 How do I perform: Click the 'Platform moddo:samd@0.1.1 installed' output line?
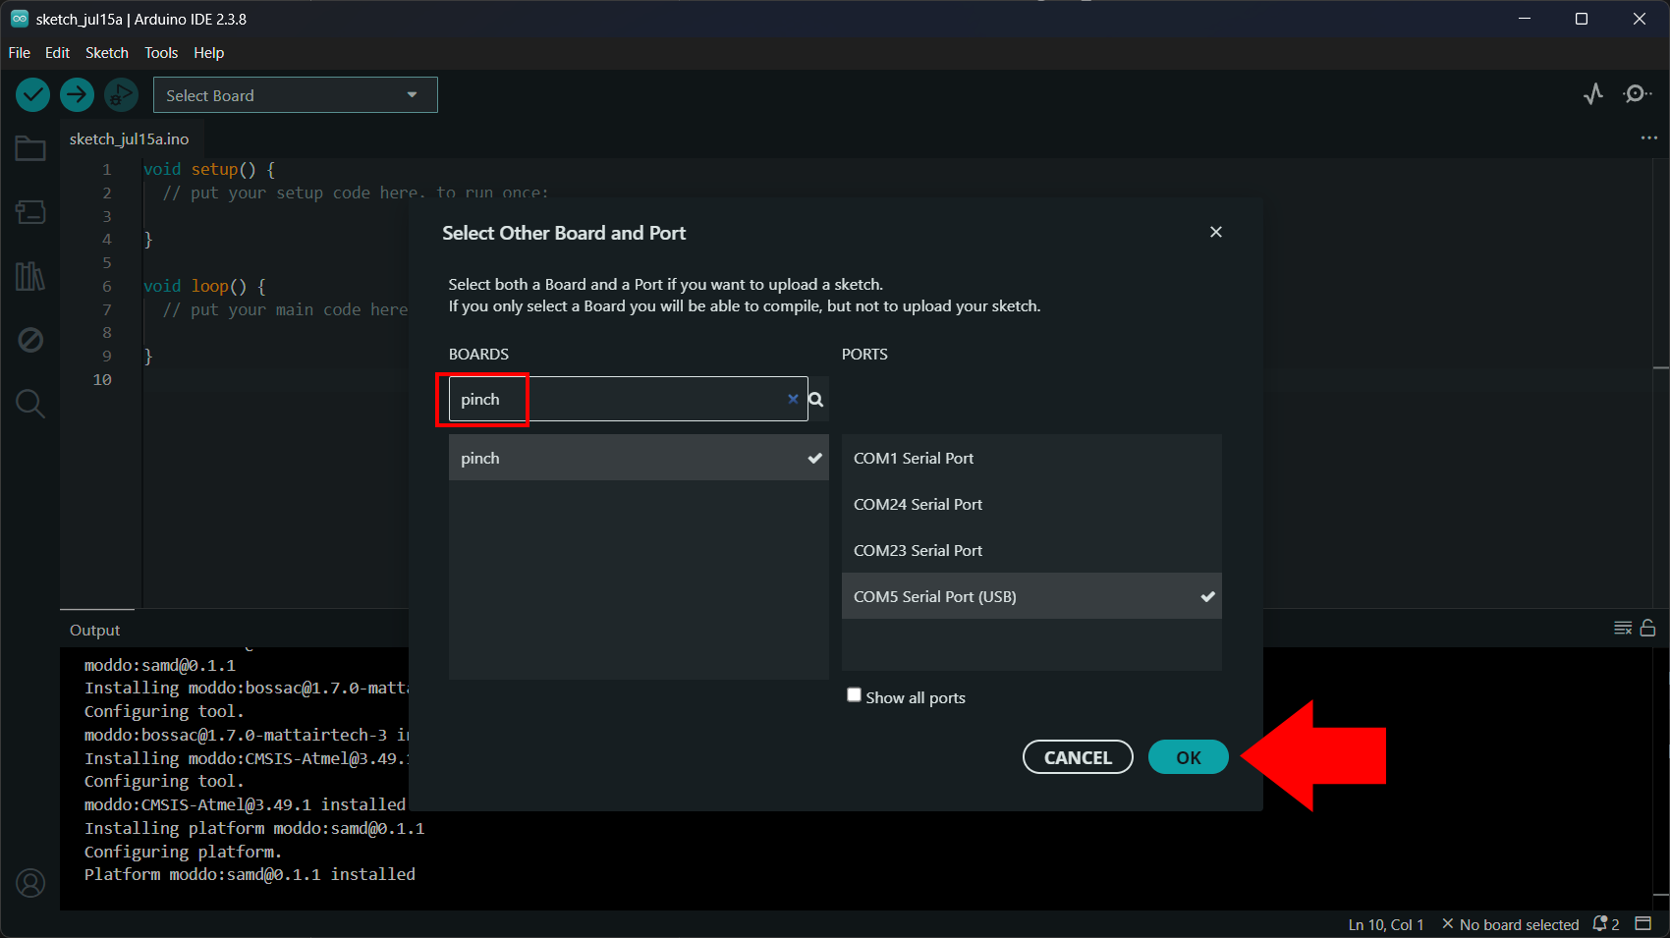point(250,874)
